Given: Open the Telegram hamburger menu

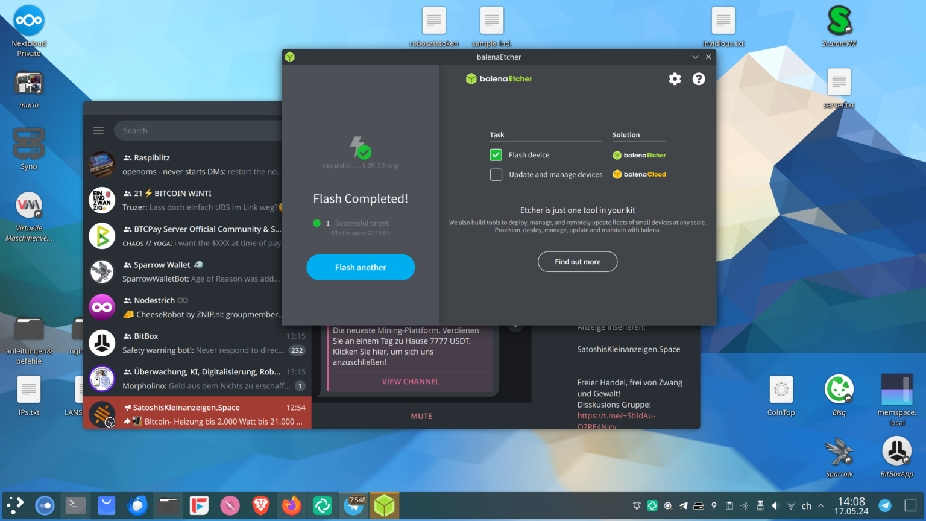Looking at the screenshot, I should (x=98, y=130).
